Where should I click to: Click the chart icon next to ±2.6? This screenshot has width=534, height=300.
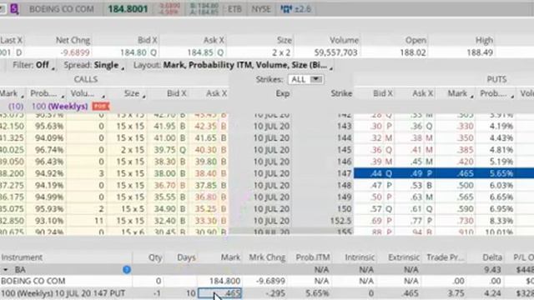point(286,9)
